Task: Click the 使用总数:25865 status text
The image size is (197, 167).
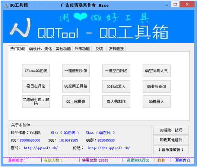Action: (x=95, y=160)
